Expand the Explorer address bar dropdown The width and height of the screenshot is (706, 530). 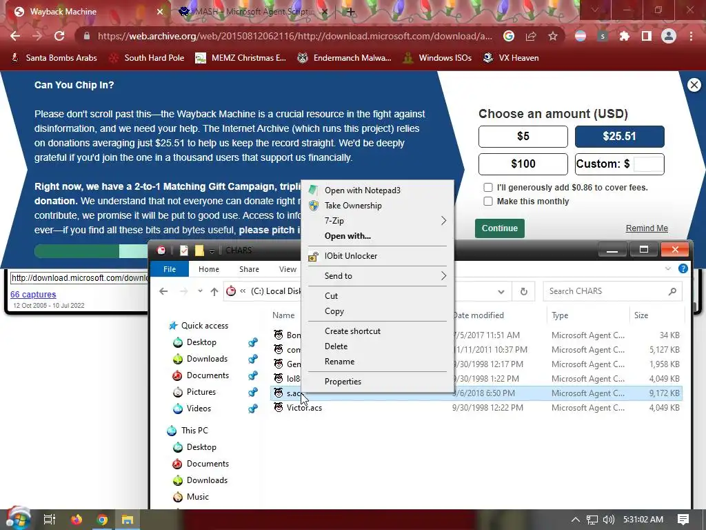click(501, 292)
